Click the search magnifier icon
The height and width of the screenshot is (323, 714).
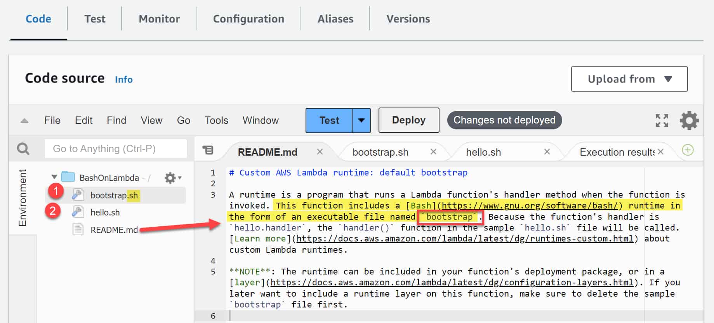click(23, 148)
